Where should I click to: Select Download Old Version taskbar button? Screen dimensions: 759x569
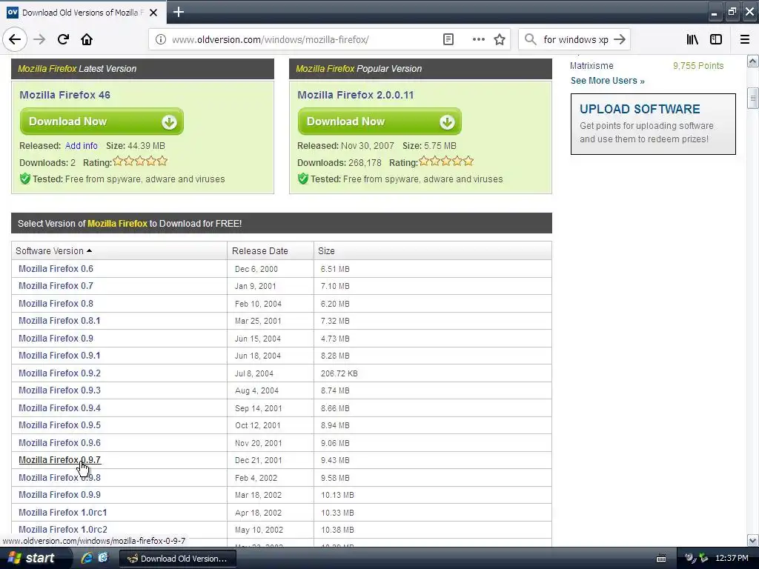pyautogui.click(x=178, y=559)
